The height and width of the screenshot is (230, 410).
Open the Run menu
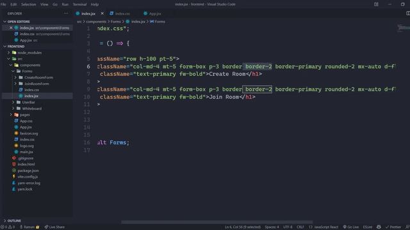coord(65,4)
